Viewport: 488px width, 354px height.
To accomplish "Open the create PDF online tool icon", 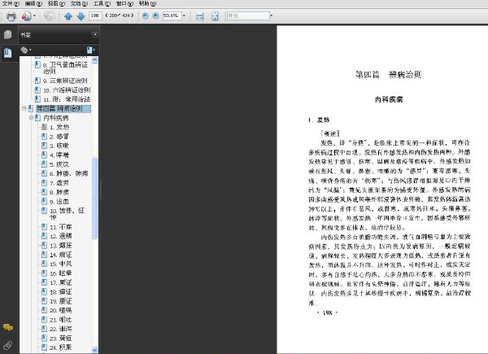I will [26, 16].
